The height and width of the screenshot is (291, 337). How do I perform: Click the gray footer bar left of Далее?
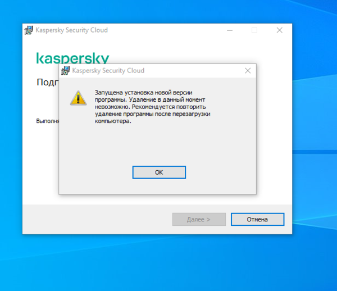(97, 219)
